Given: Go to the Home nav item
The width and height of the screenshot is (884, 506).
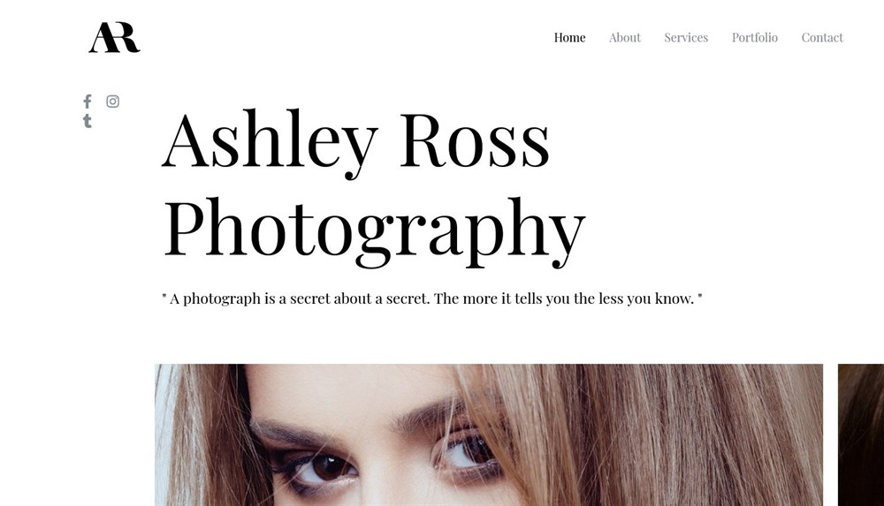Looking at the screenshot, I should tap(569, 38).
